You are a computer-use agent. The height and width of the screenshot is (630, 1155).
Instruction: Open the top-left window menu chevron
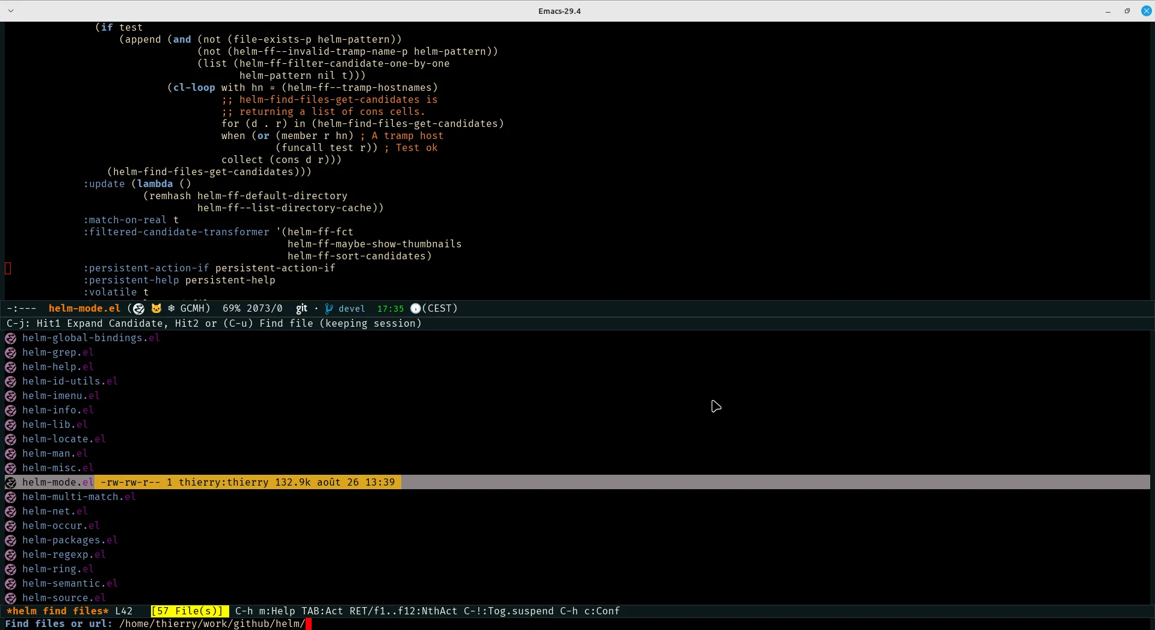click(x=11, y=11)
